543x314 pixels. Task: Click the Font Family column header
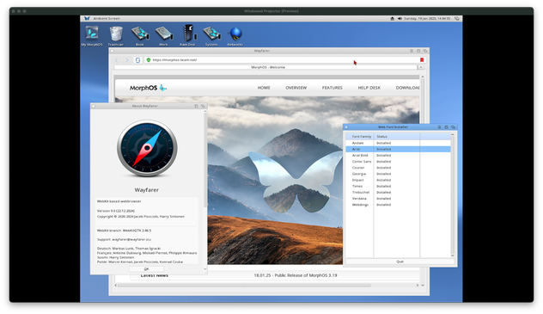click(x=360, y=137)
